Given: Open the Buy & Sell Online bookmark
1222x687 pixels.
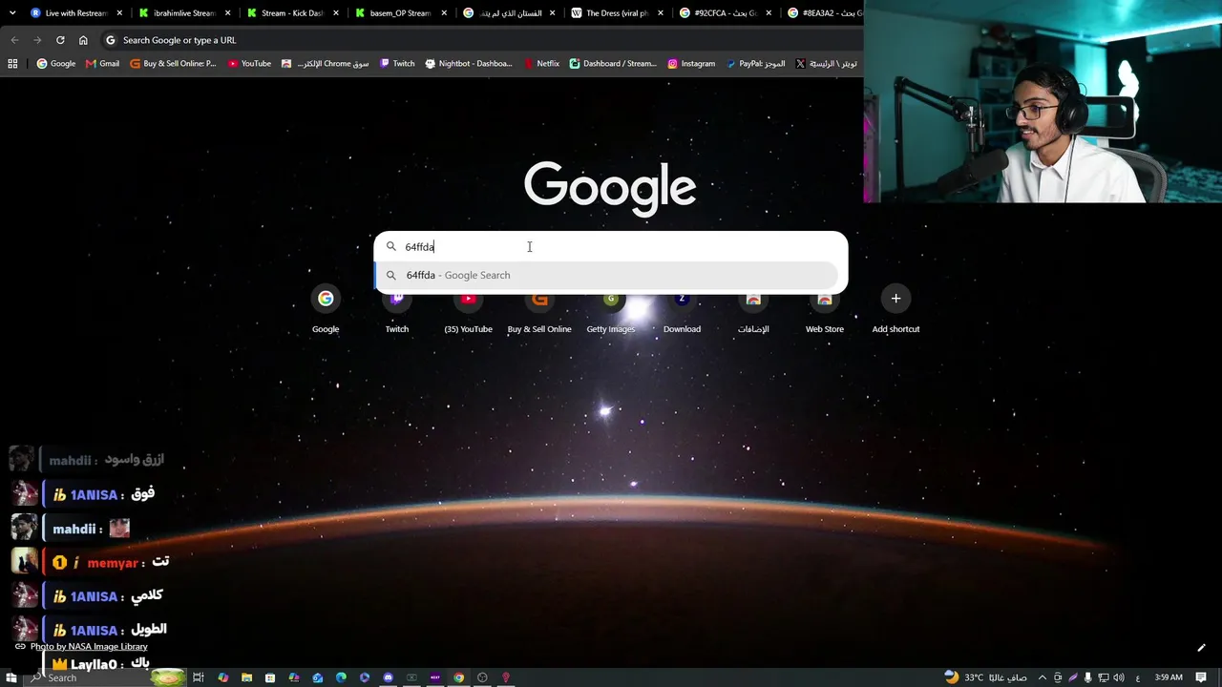Looking at the screenshot, I should pyautogui.click(x=173, y=64).
